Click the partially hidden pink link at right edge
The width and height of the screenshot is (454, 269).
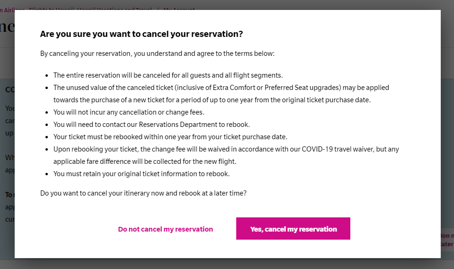pyautogui.click(x=447, y=240)
